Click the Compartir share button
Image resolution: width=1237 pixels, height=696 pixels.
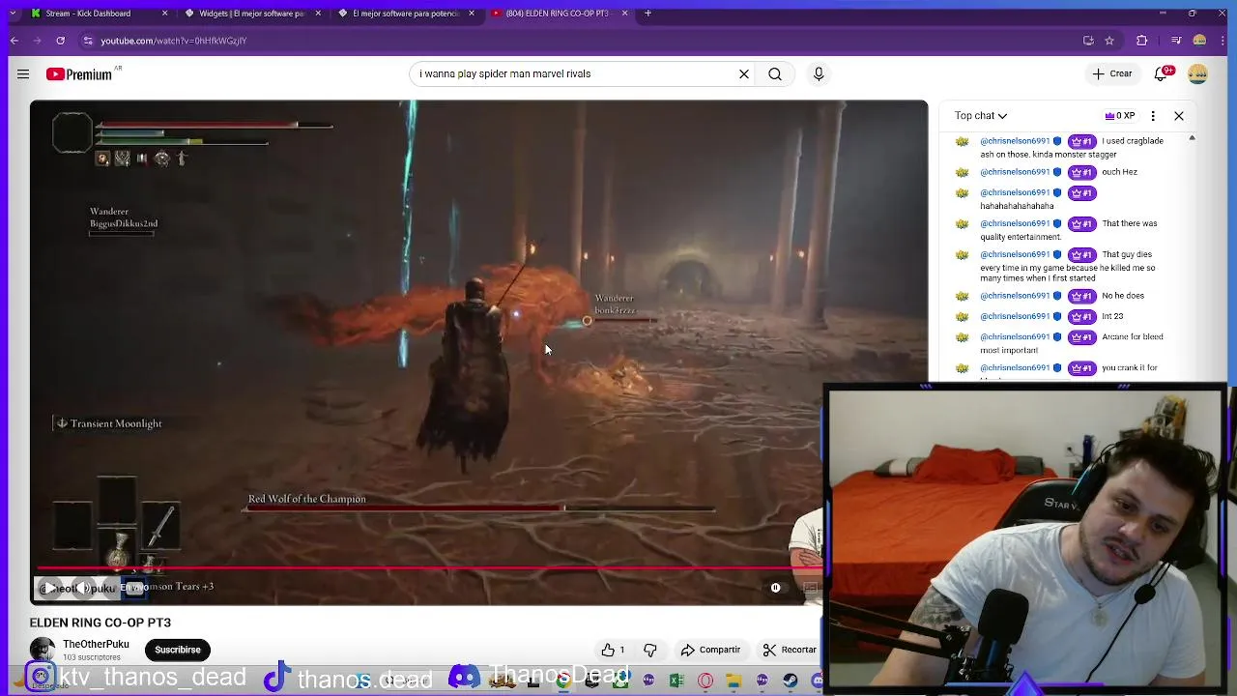tap(710, 650)
